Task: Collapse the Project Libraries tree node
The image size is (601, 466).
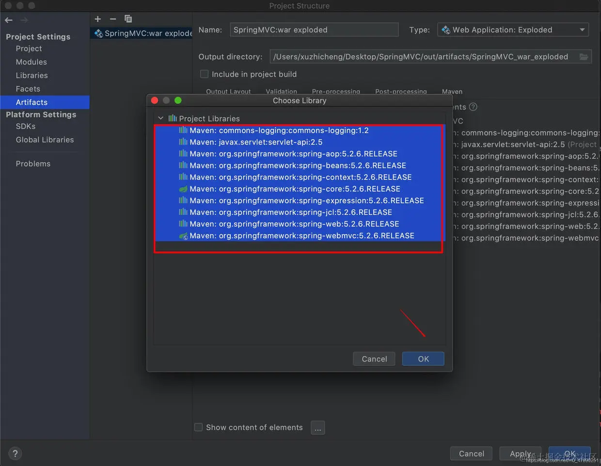Action: coord(161,118)
